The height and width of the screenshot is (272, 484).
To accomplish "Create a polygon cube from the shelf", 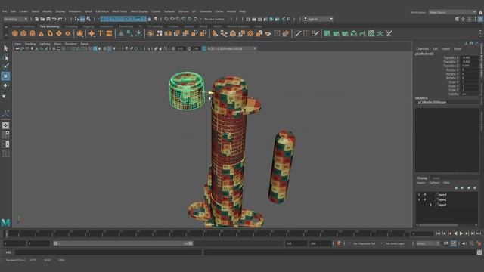I will 23,33.
